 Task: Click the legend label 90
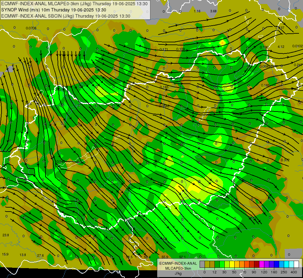pos(254,272)
